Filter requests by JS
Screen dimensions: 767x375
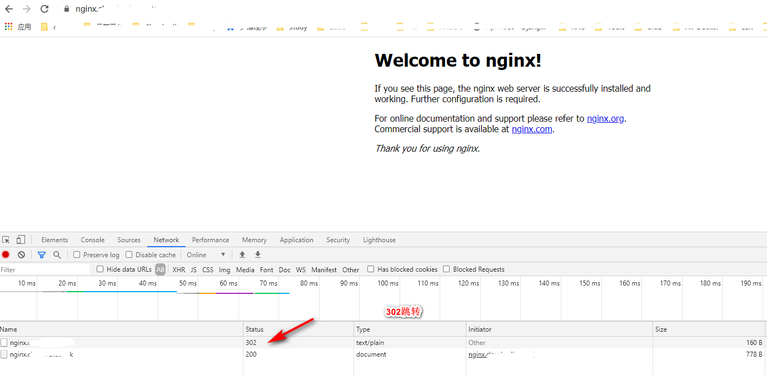point(193,269)
